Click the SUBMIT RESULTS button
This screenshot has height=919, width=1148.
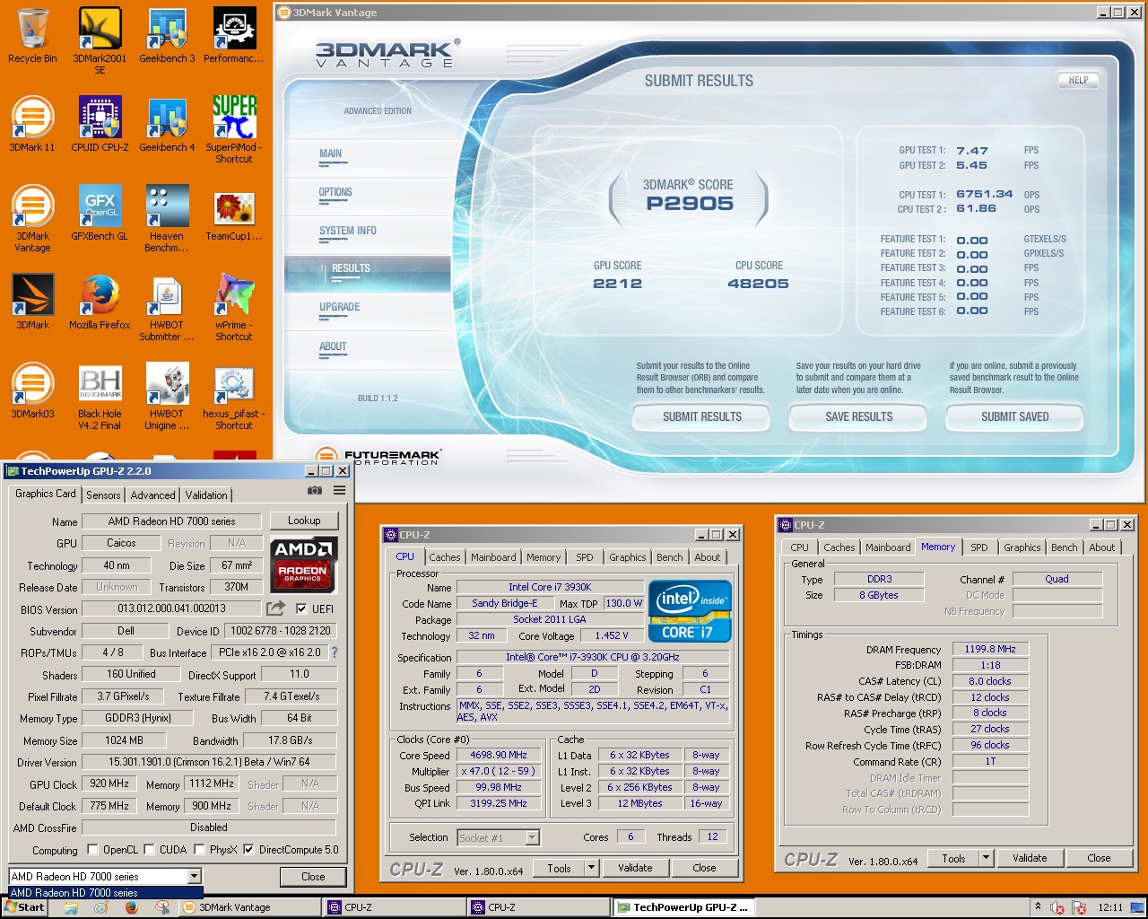point(701,417)
